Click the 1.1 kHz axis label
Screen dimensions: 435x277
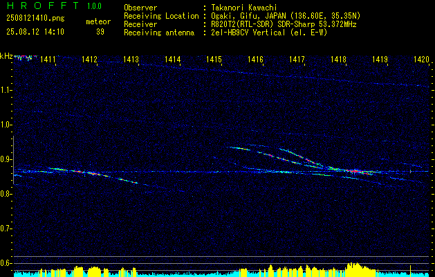tap(5, 90)
